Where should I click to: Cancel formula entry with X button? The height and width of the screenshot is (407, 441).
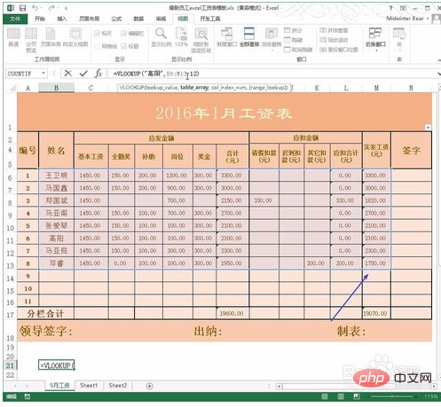68,73
